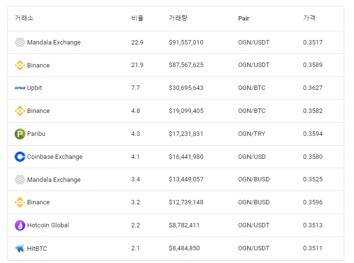
Task: Open Binance link in the 4.8 row
Action: point(39,111)
